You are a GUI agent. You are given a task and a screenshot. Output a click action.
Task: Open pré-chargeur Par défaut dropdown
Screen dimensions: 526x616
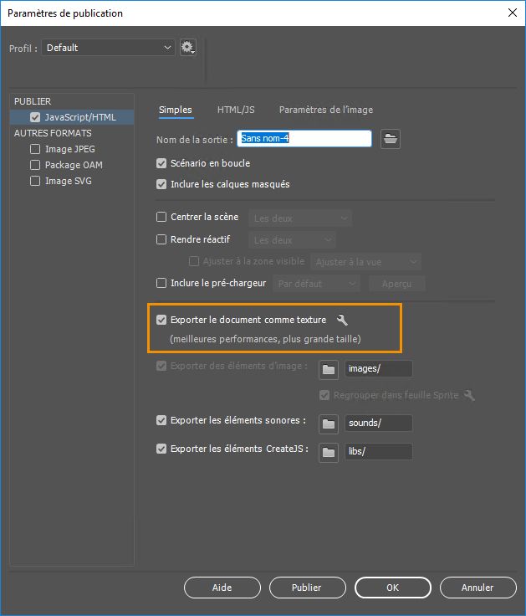pyautogui.click(x=316, y=284)
